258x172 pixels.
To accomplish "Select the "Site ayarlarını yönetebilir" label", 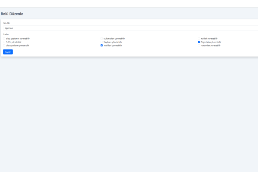I will [18, 46].
